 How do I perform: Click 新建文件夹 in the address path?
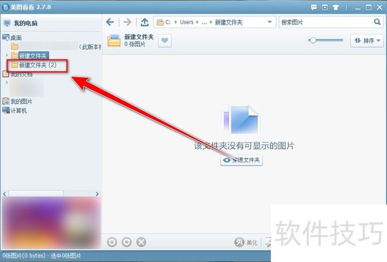click(228, 22)
